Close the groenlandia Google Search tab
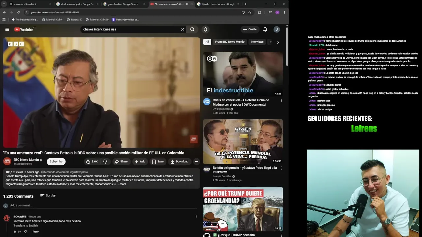This screenshot has height=237, width=422. [x=144, y=4]
